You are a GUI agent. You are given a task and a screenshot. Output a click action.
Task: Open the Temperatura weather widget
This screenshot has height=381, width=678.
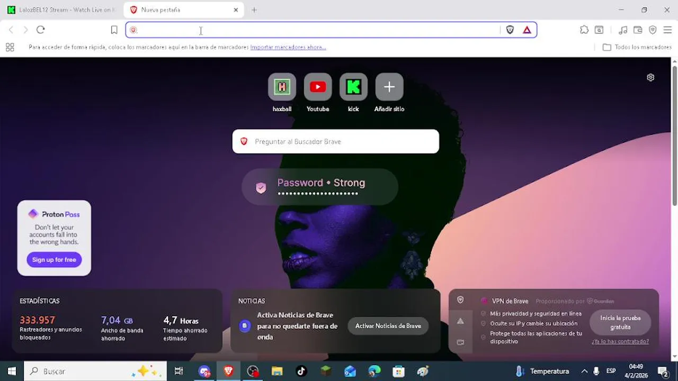click(543, 371)
